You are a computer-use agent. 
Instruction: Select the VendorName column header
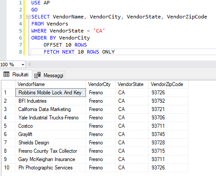[50, 84]
